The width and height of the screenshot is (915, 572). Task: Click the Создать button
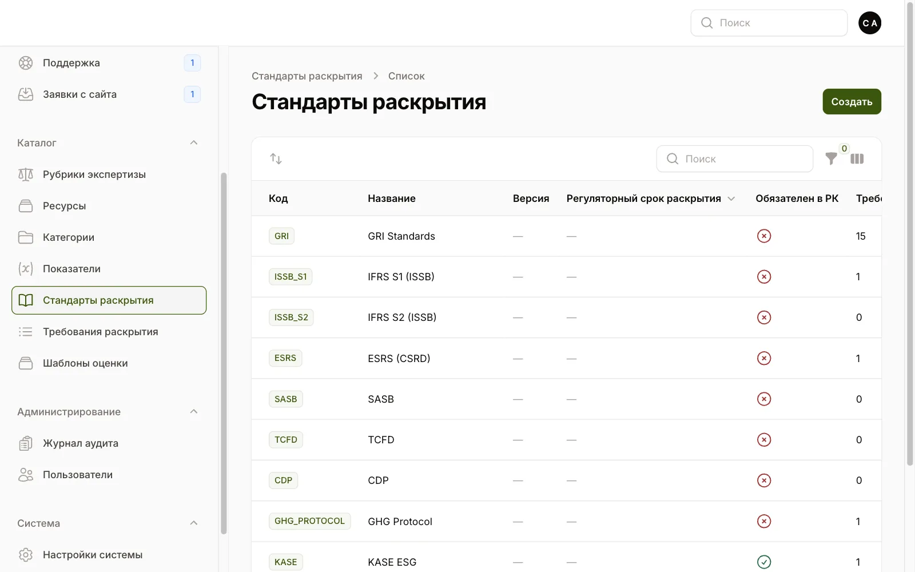(852, 101)
